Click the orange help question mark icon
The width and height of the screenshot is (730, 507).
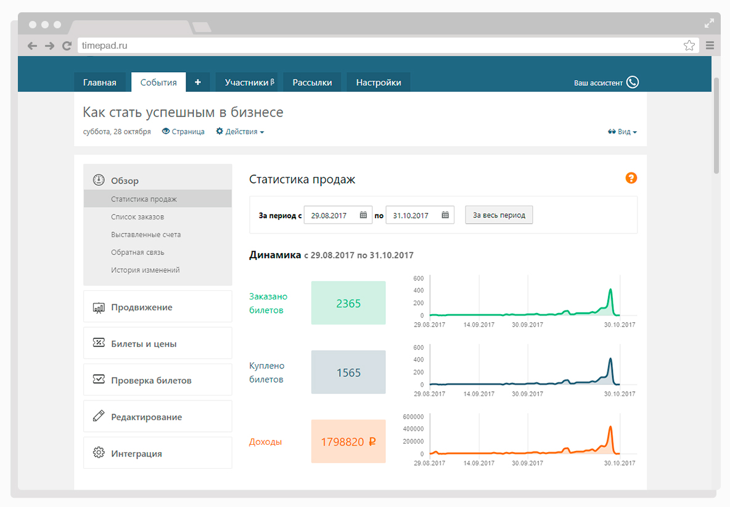[631, 178]
